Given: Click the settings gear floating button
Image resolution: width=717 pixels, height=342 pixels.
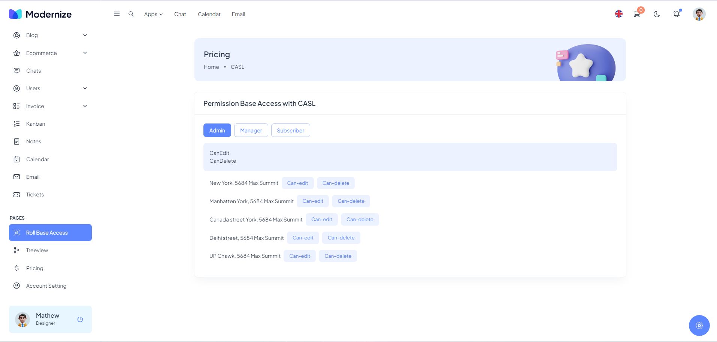Looking at the screenshot, I should point(699,325).
